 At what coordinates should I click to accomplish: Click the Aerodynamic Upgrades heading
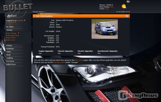(x=108, y=51)
